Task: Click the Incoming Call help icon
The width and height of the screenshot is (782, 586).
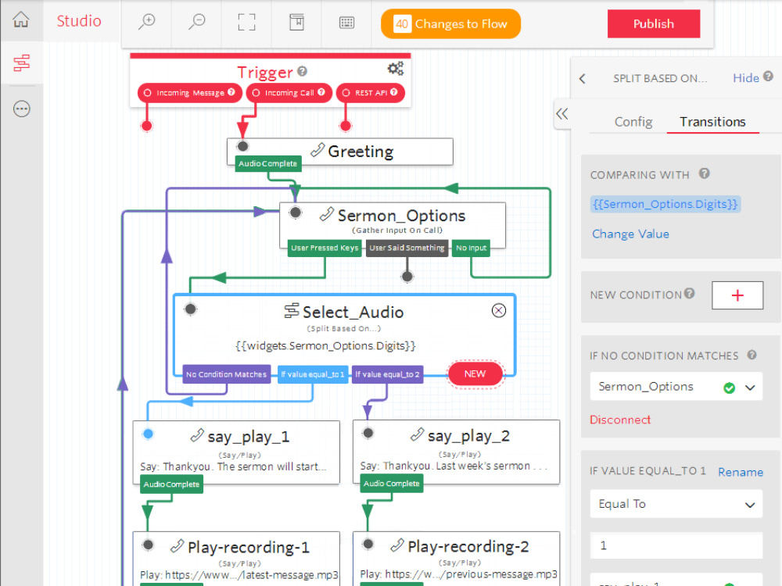Action: click(x=321, y=92)
